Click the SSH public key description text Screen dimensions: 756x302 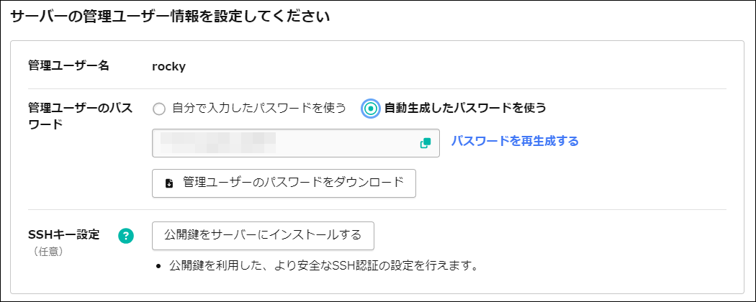[x=324, y=266]
